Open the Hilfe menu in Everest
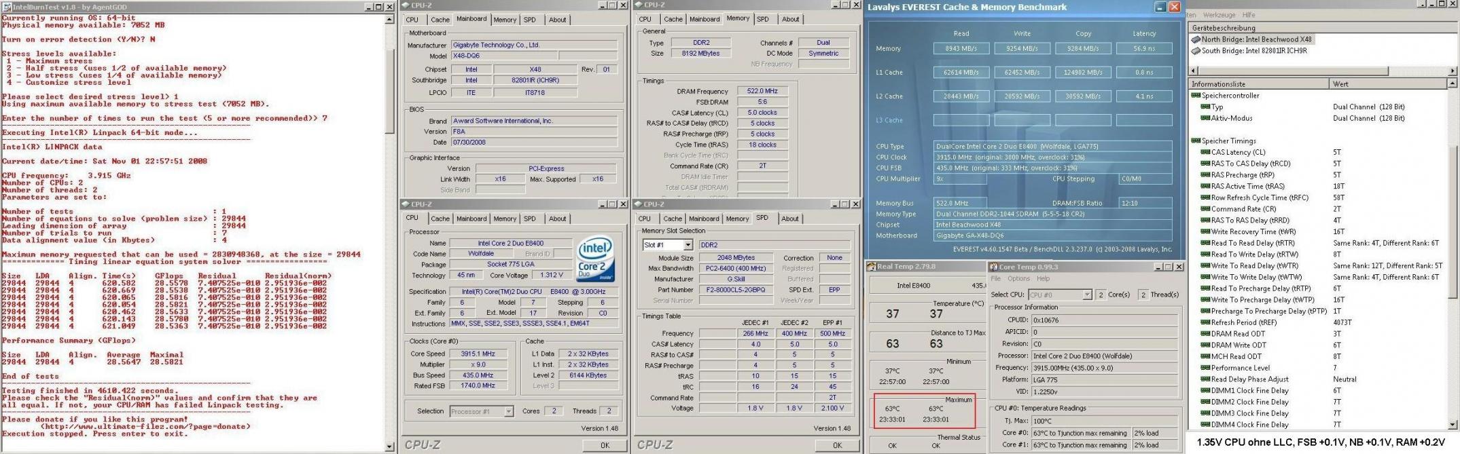 pyautogui.click(x=1249, y=14)
